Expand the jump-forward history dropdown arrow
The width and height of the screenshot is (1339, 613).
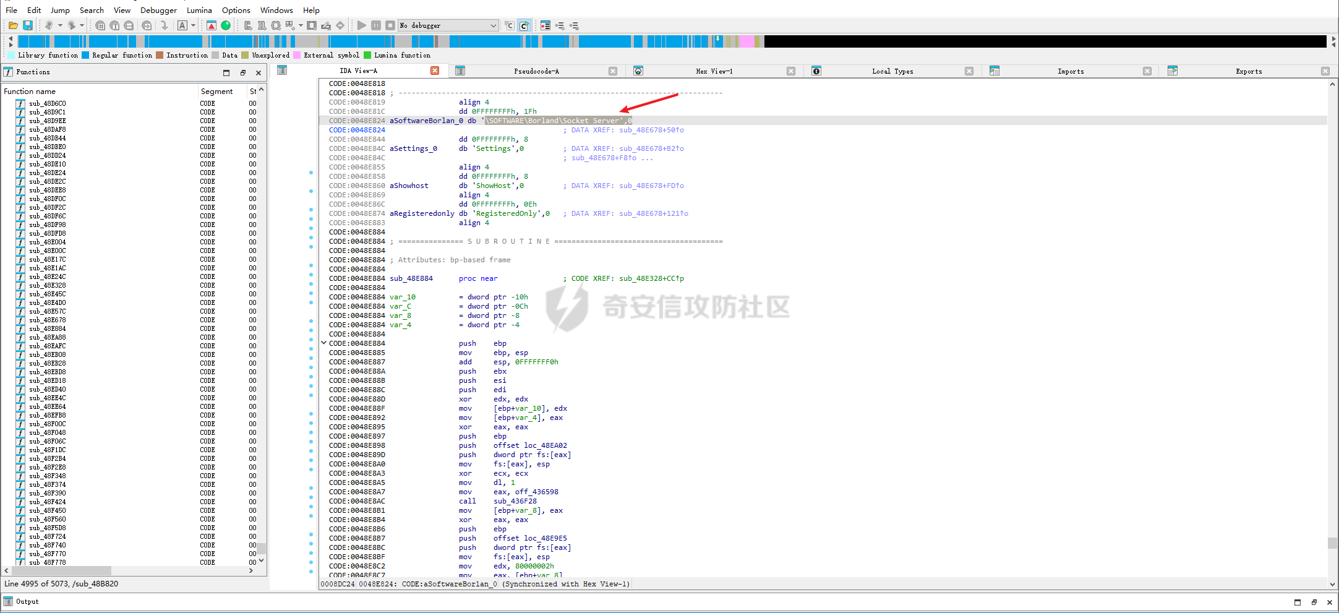tap(82, 25)
